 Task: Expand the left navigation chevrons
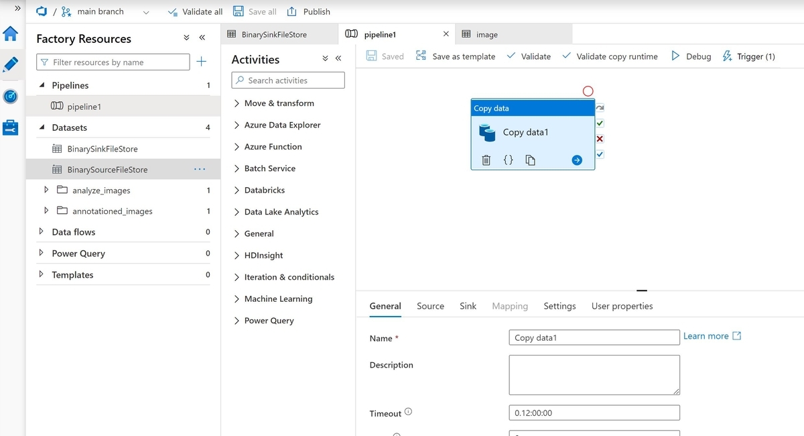pos(17,9)
